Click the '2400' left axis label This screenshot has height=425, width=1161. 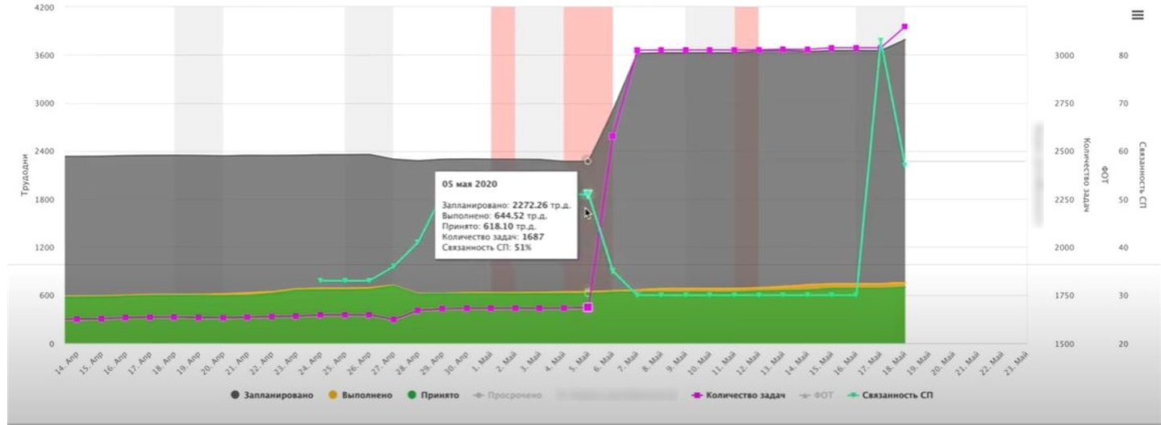point(44,152)
